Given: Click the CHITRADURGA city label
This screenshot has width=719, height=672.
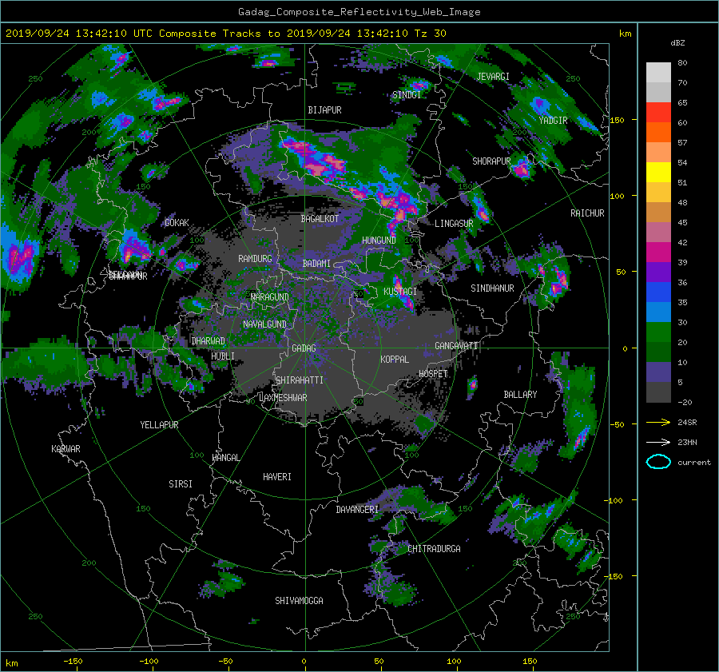Looking at the screenshot, I should [434, 549].
